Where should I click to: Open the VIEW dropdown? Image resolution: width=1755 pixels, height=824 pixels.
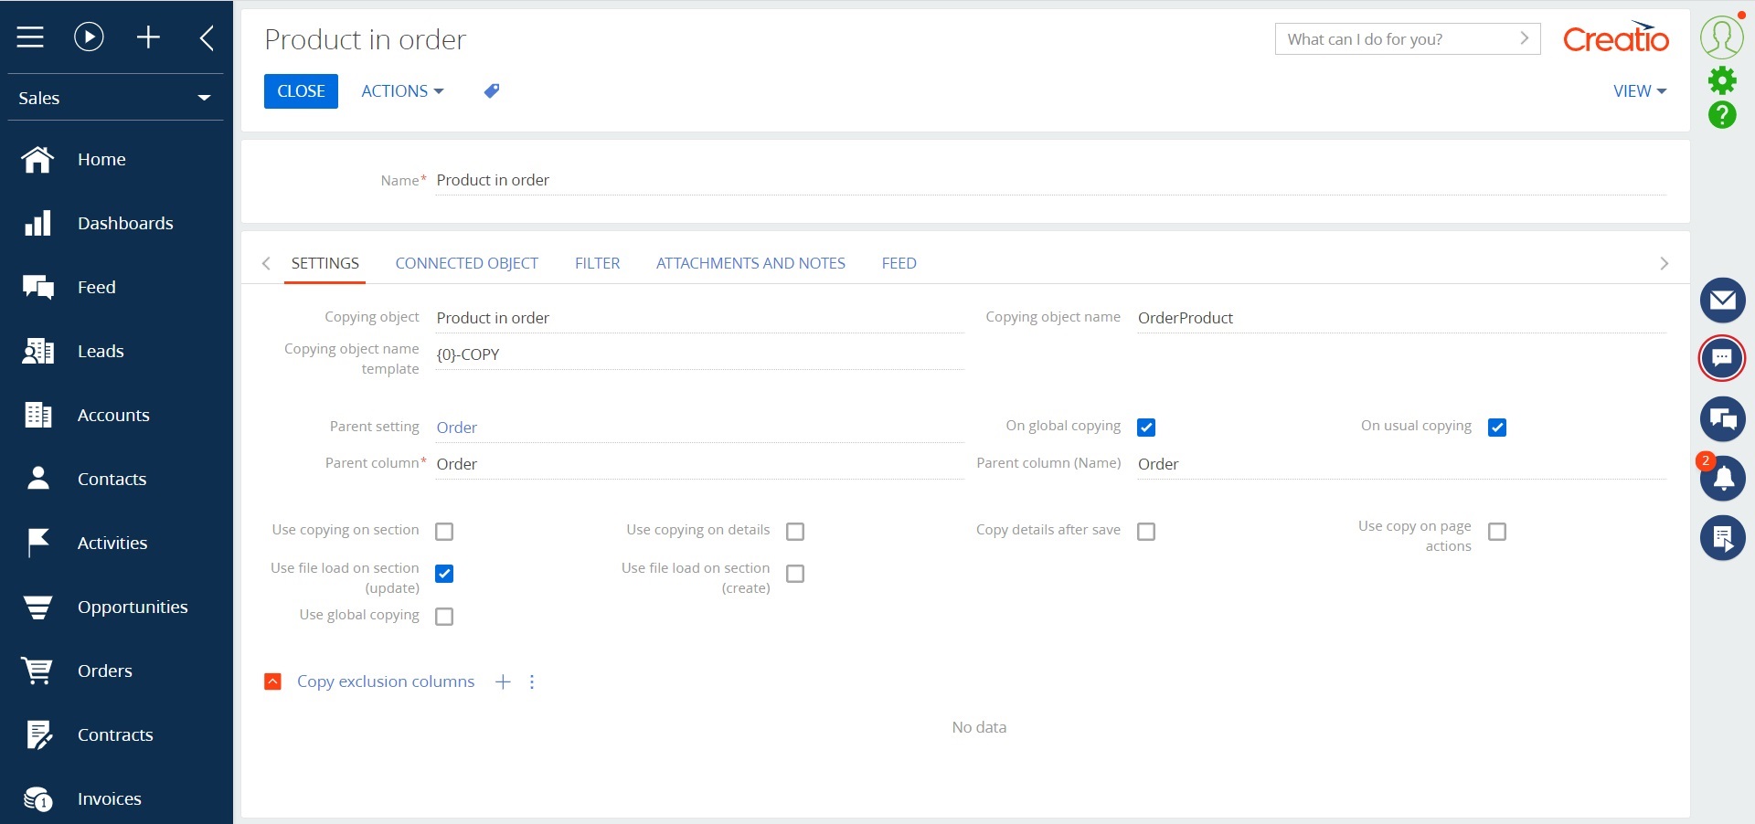tap(1638, 90)
